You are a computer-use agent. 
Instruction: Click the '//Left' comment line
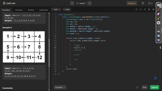(76, 55)
